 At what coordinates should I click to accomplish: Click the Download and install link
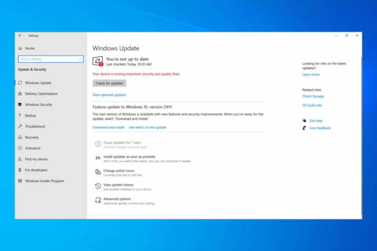coord(108,127)
